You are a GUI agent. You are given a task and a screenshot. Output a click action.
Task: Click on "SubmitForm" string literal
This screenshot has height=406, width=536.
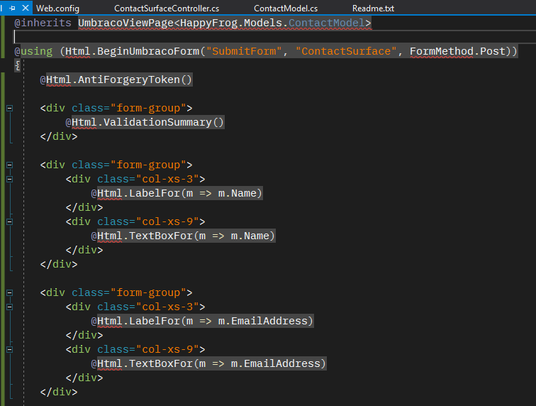(244, 51)
